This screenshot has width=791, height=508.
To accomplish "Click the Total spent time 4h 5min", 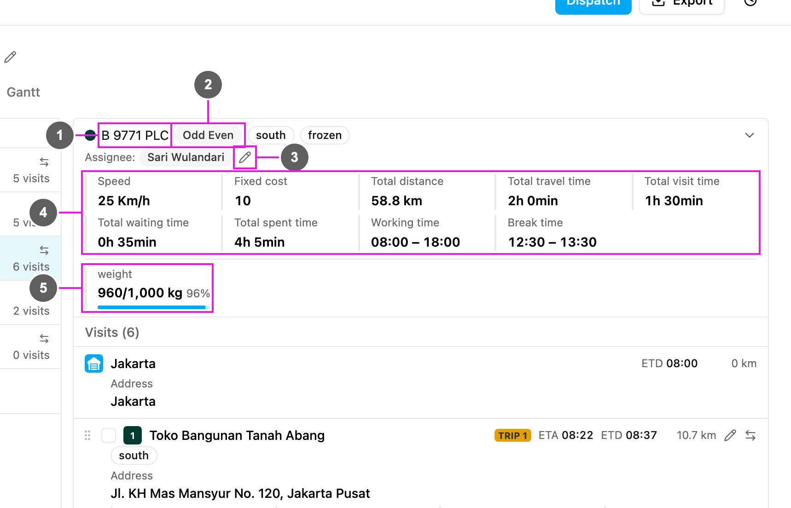I will coord(260,242).
